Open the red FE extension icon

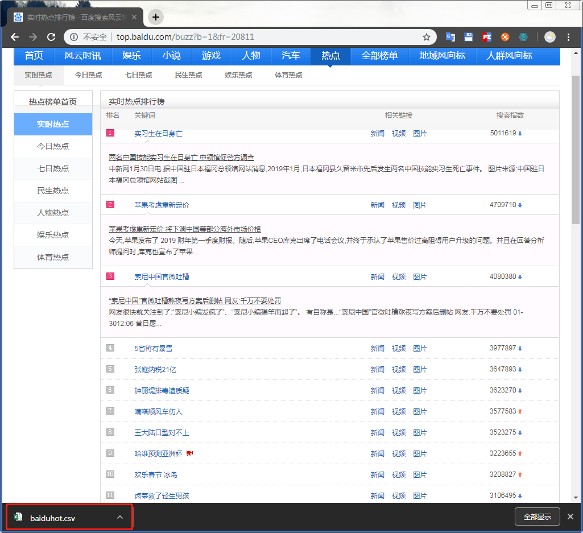tap(487, 37)
